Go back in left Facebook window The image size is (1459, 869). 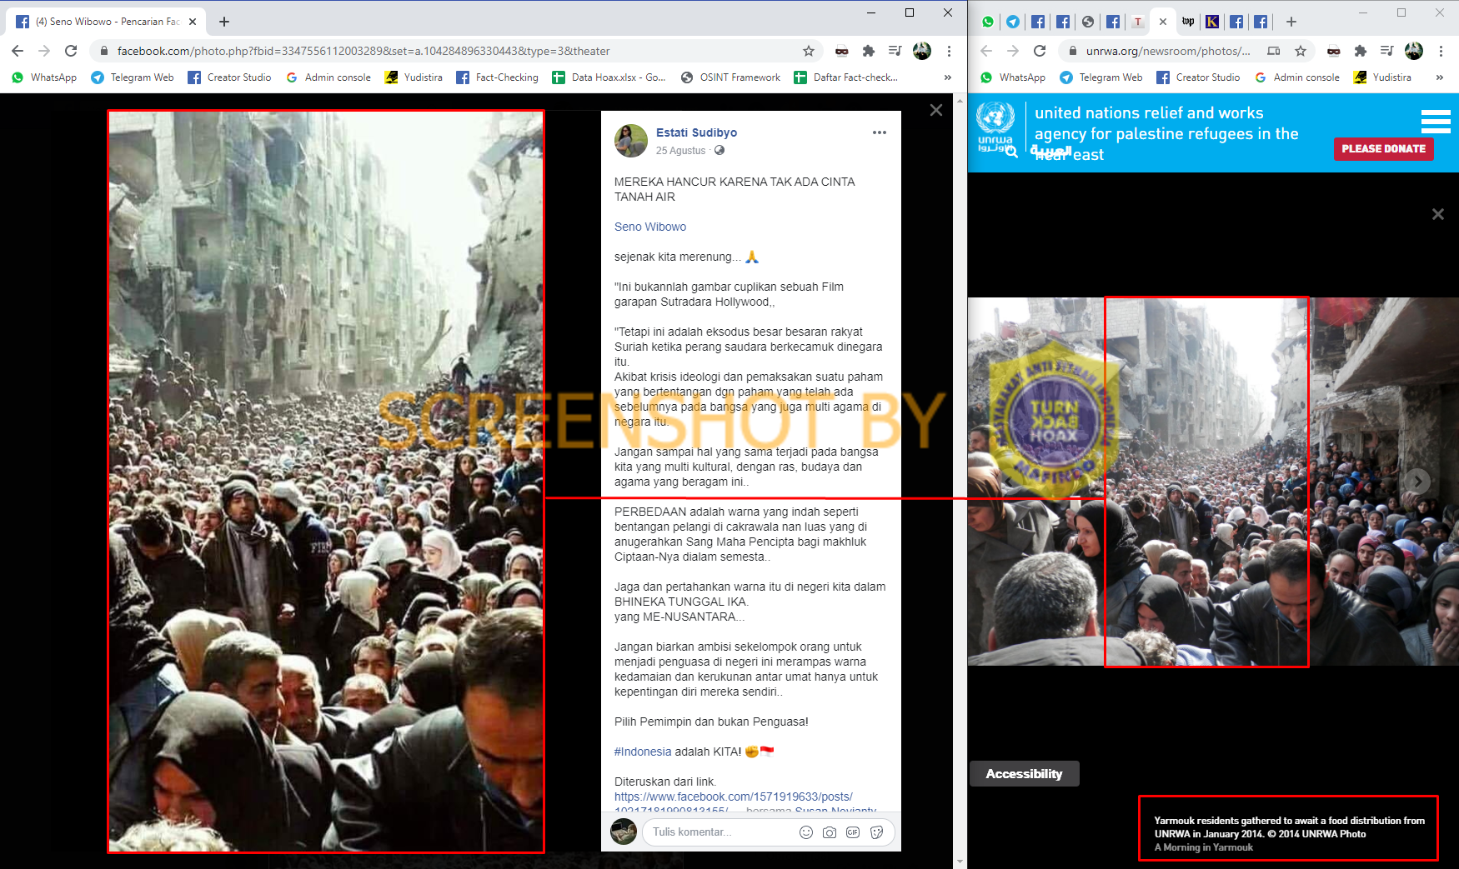click(18, 51)
